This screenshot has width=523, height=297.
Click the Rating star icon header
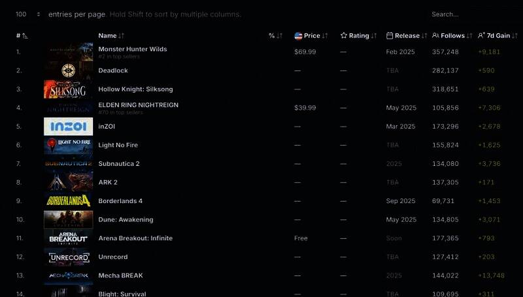(x=344, y=36)
